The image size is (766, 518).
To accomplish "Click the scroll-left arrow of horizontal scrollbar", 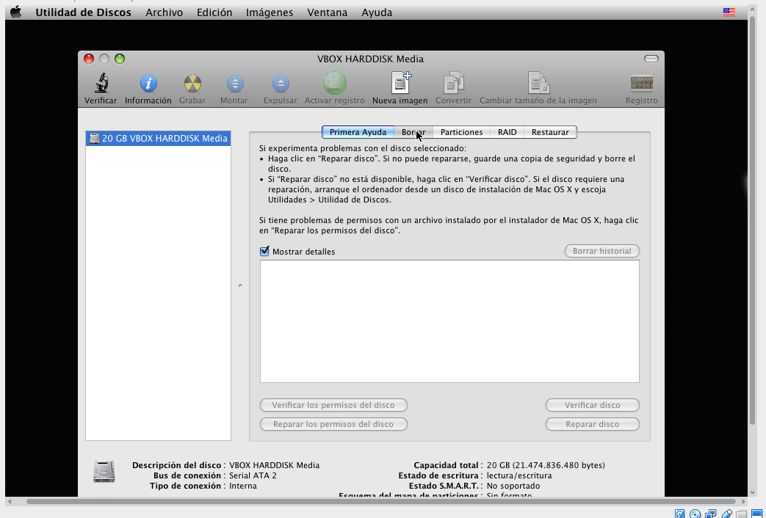I will (x=10, y=501).
